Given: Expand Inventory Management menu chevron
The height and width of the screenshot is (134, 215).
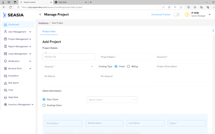Looking at the screenshot, I should pos(32,105).
